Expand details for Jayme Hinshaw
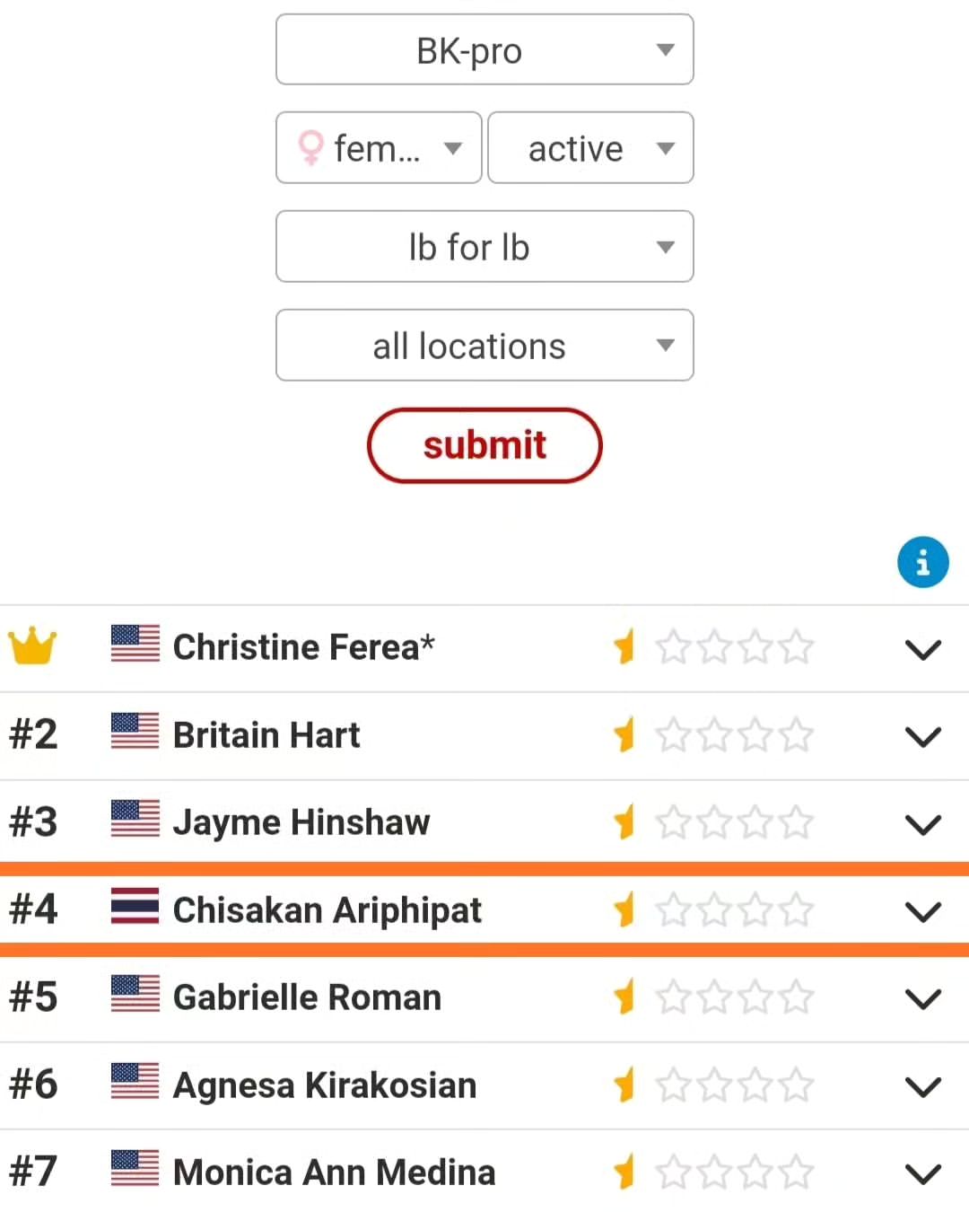969x1212 pixels. click(x=922, y=824)
